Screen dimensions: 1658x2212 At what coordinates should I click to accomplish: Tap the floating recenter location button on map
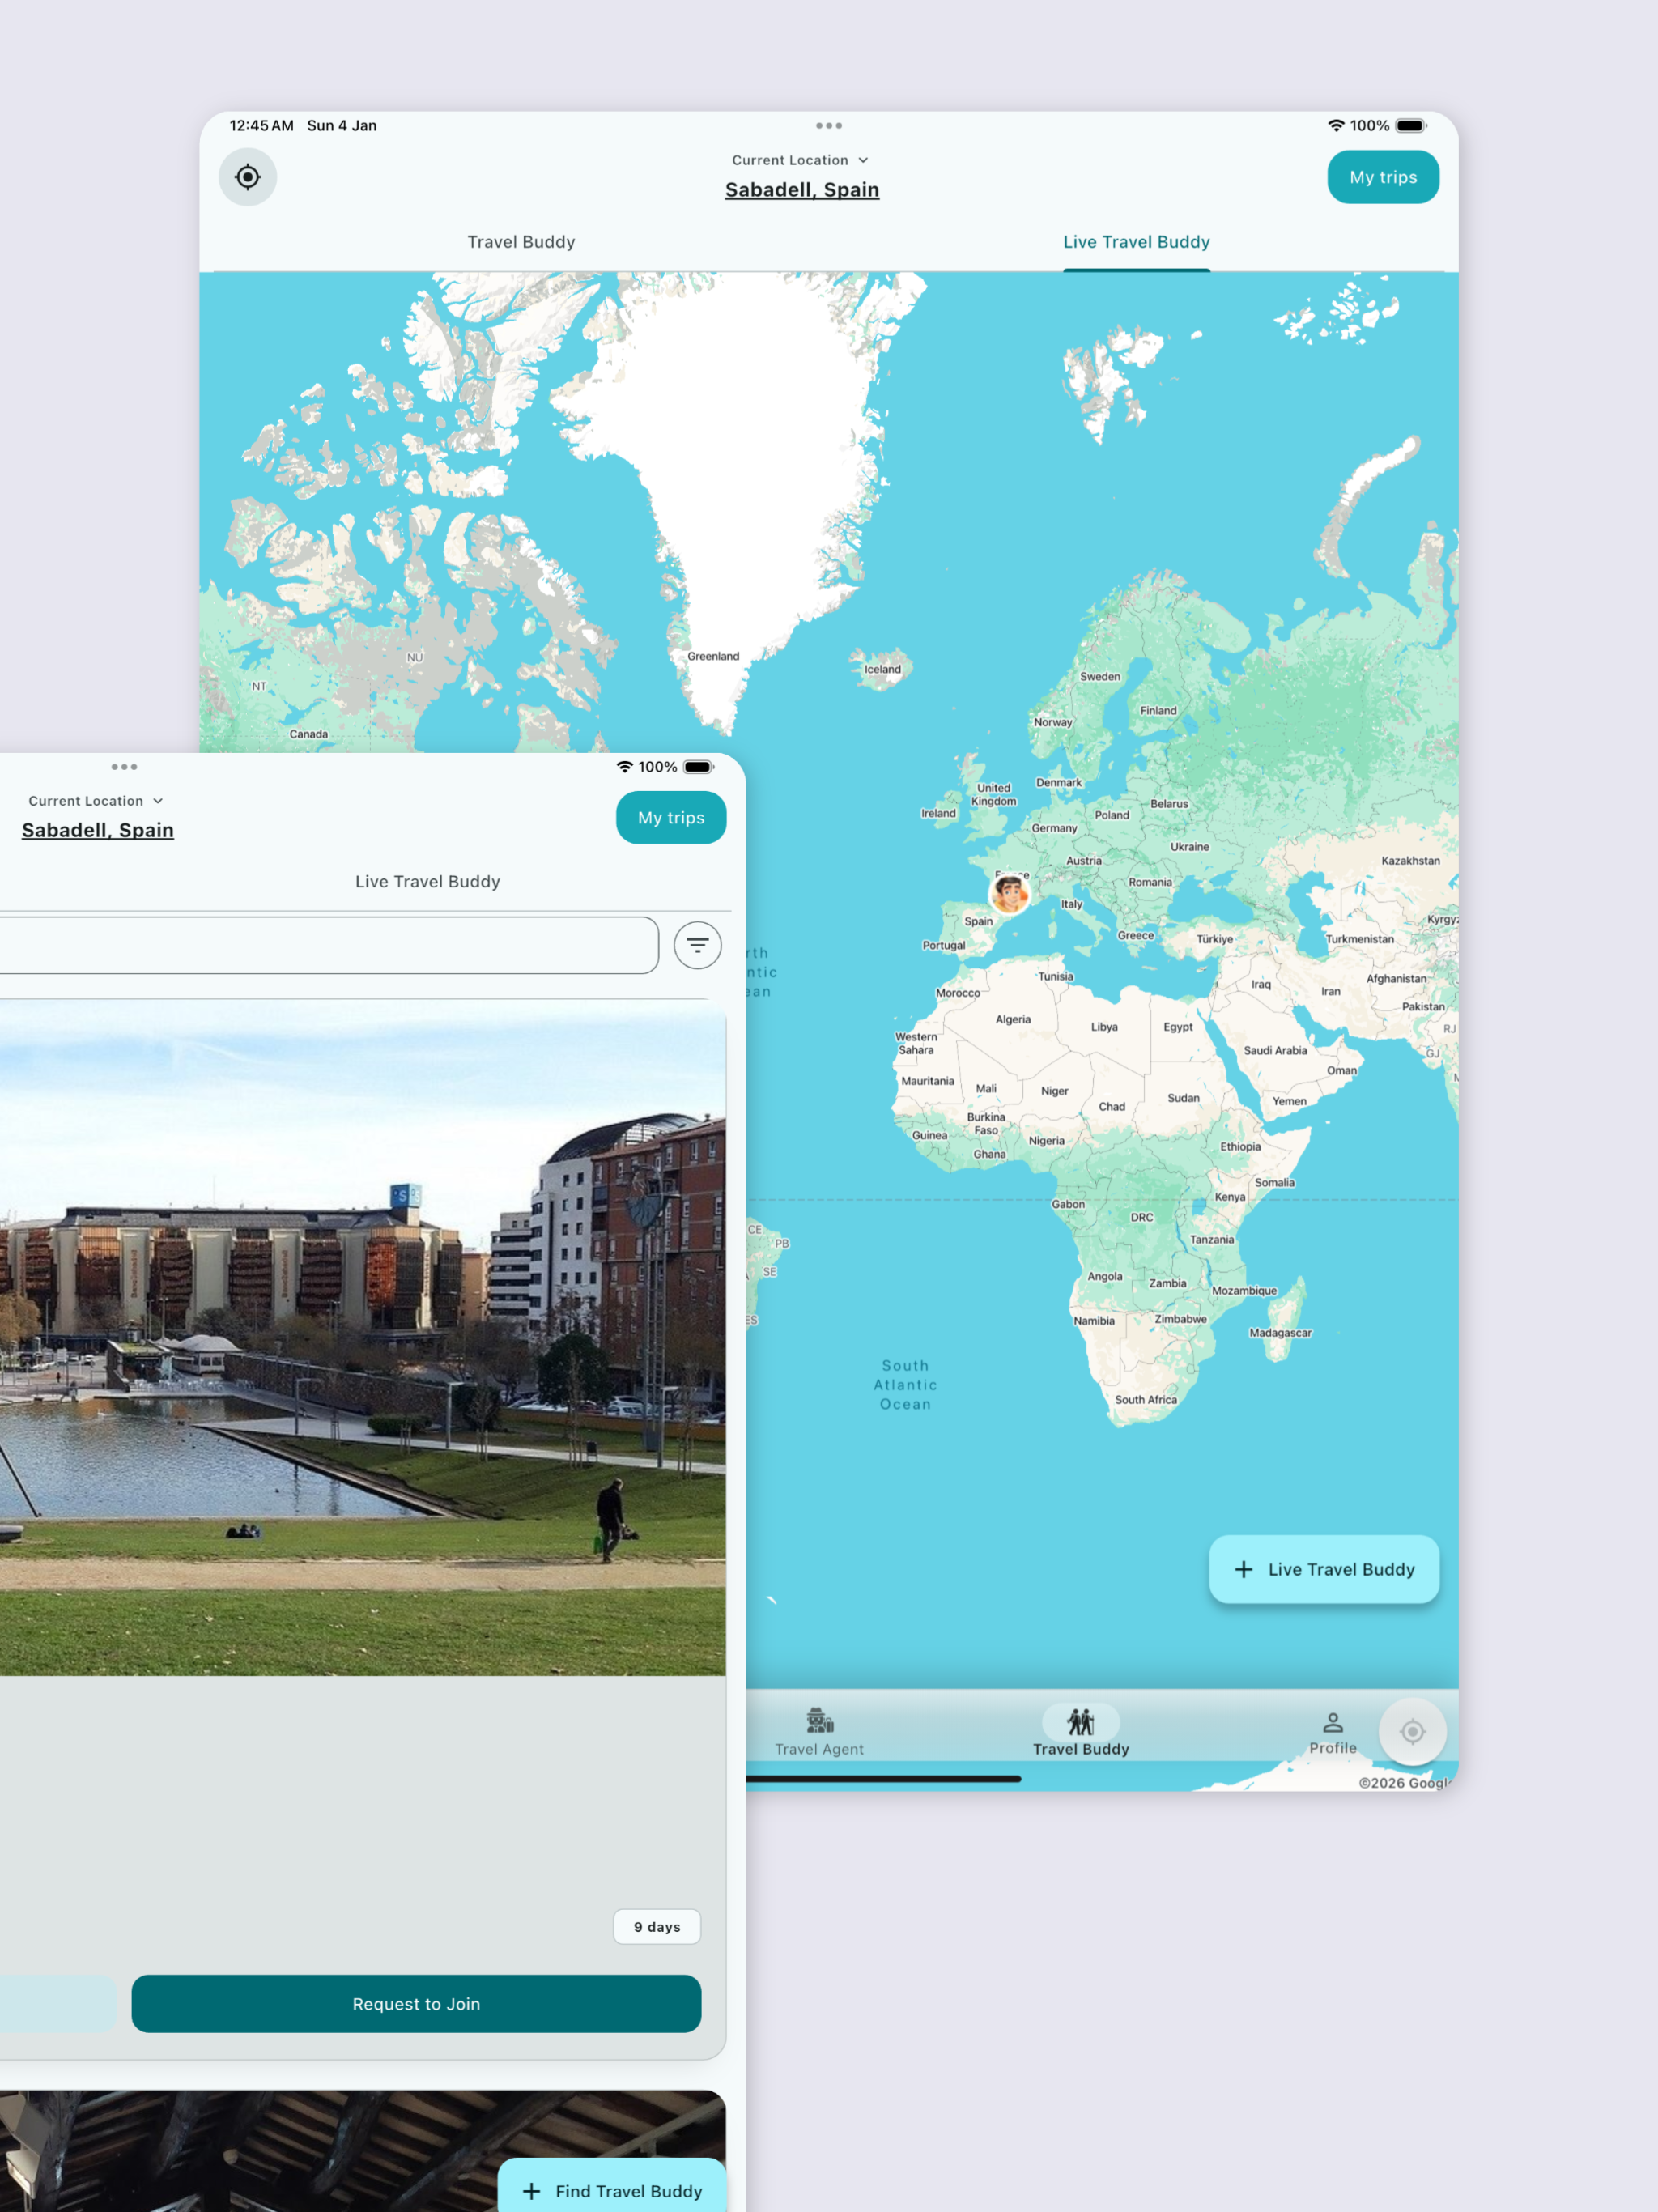(1412, 1731)
